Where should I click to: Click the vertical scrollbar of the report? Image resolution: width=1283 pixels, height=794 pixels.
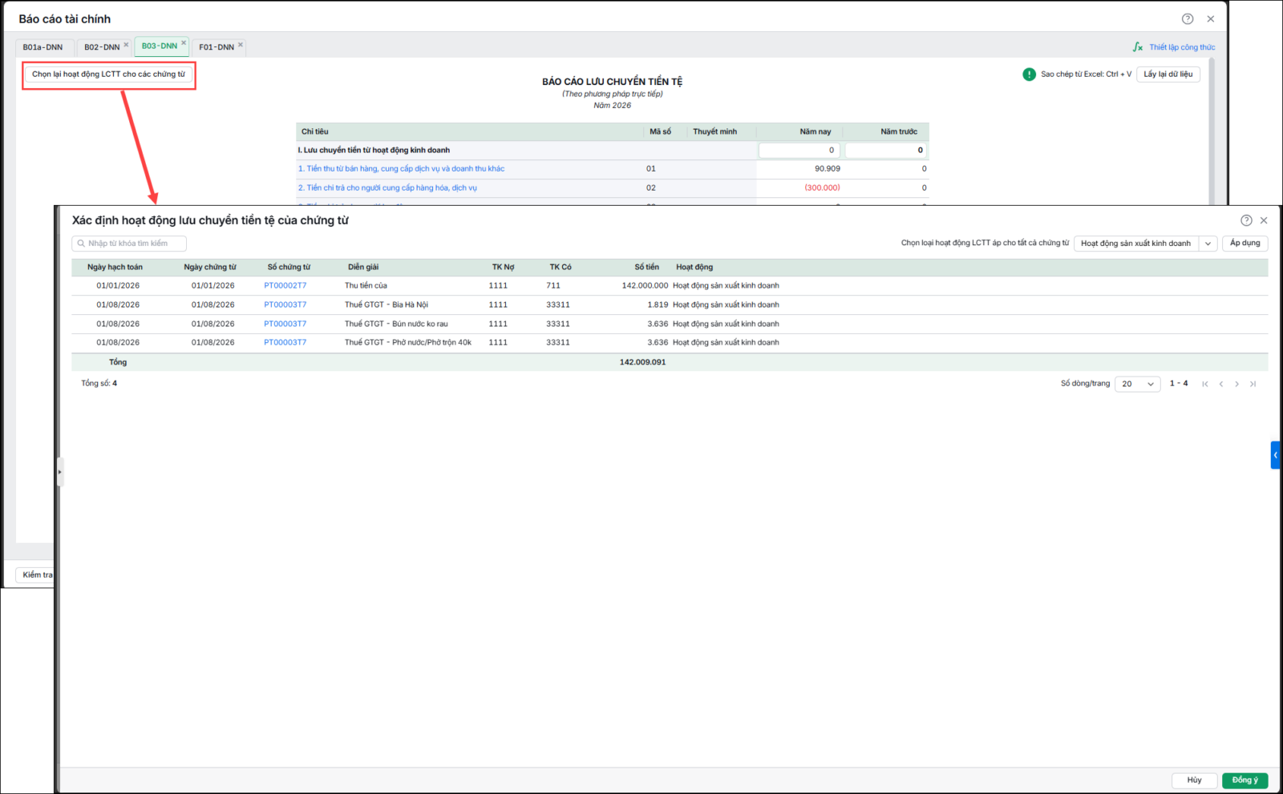pyautogui.click(x=1212, y=131)
